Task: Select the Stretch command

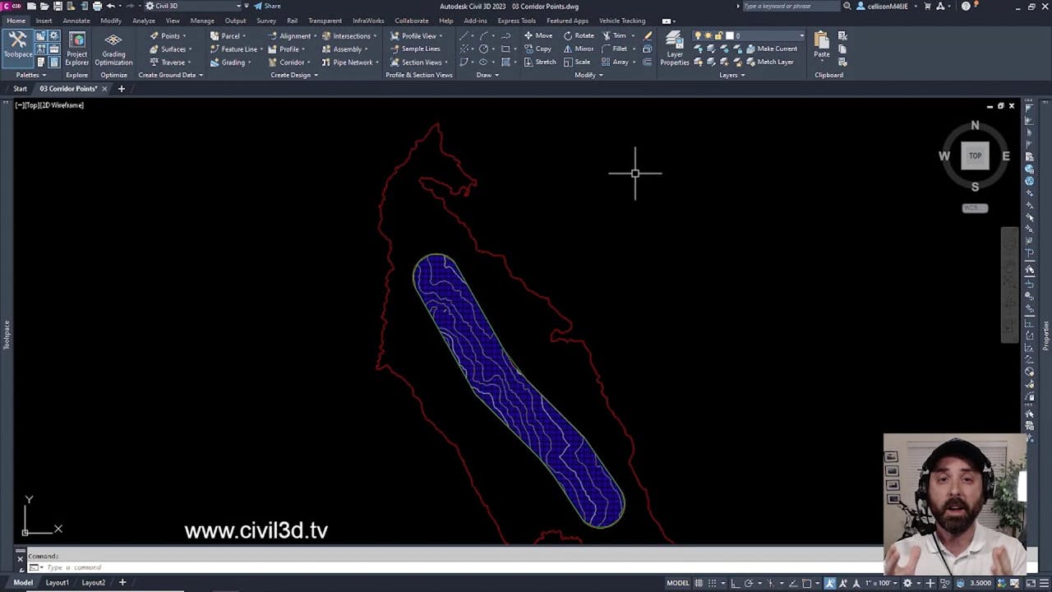Action: tap(541, 62)
